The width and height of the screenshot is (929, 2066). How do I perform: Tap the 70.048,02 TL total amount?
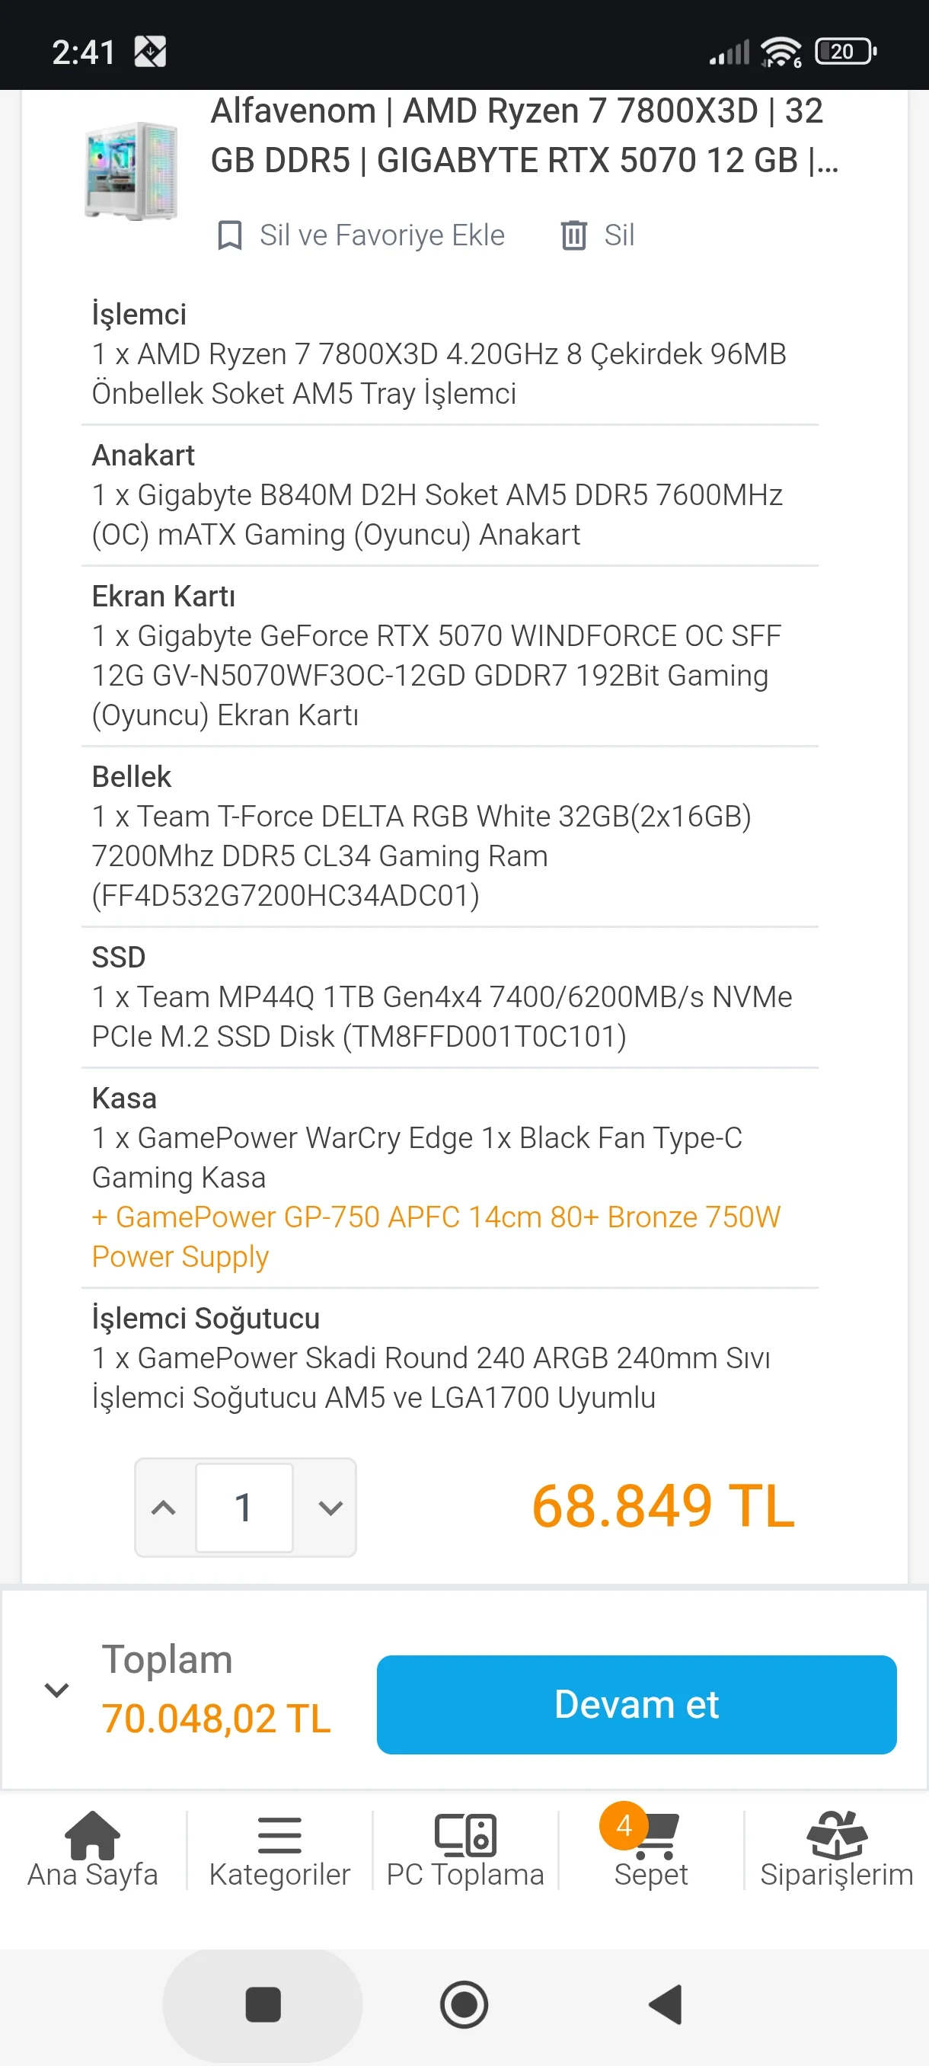[x=216, y=1719]
